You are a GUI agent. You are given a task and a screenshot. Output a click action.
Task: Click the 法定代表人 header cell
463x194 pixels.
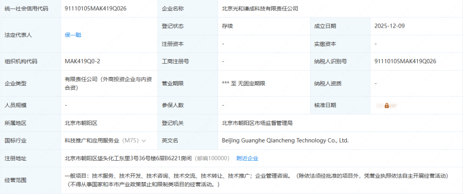click(x=18, y=35)
